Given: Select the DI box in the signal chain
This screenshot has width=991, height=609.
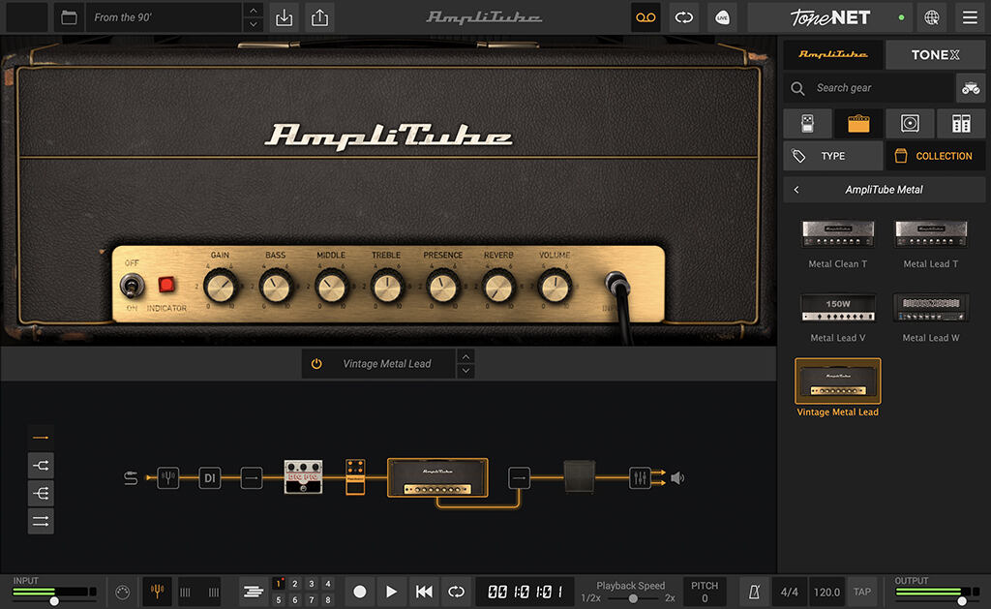Looking at the screenshot, I should (x=209, y=477).
